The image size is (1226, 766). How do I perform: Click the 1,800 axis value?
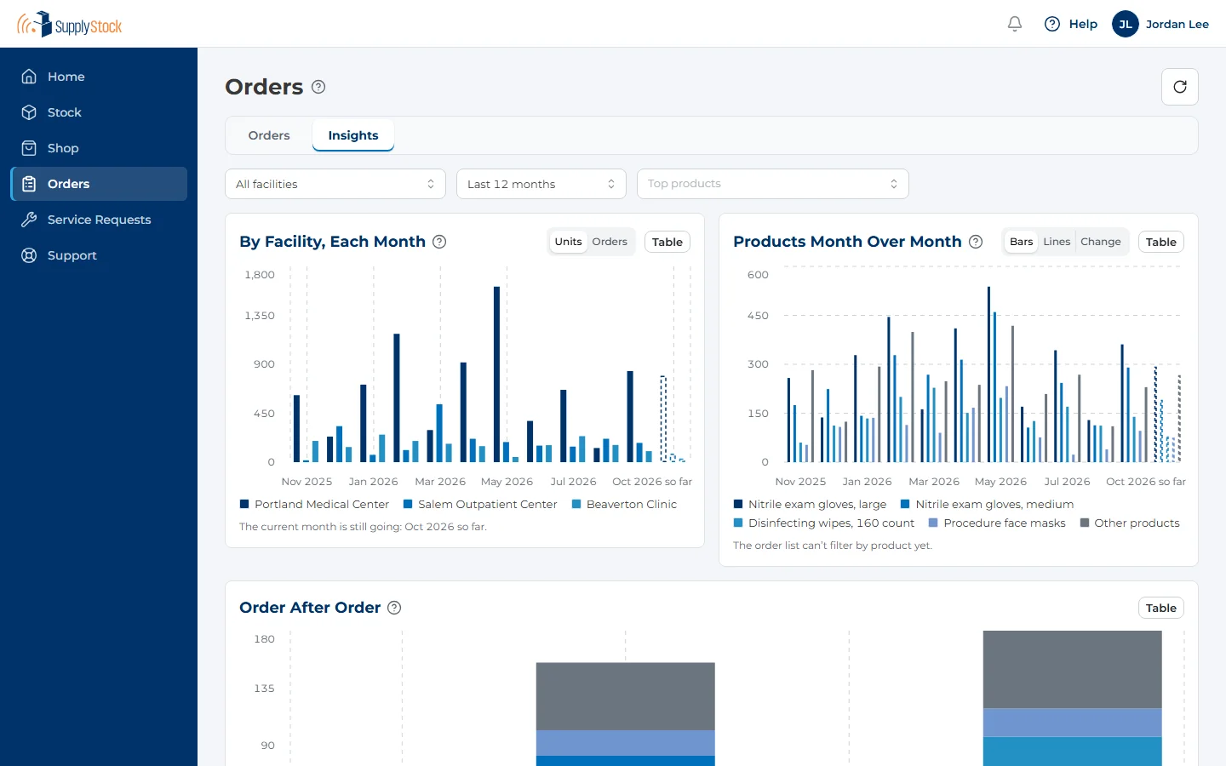(x=260, y=275)
